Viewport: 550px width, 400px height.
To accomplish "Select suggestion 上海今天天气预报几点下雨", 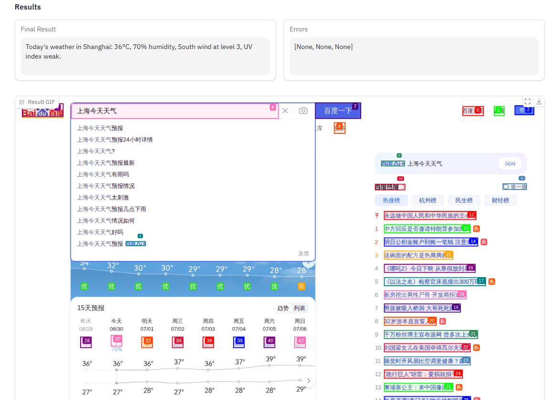I will point(112,209).
